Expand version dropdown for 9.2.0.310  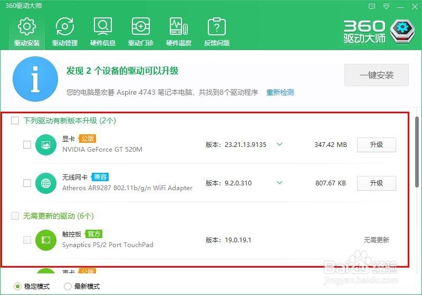[280, 183]
